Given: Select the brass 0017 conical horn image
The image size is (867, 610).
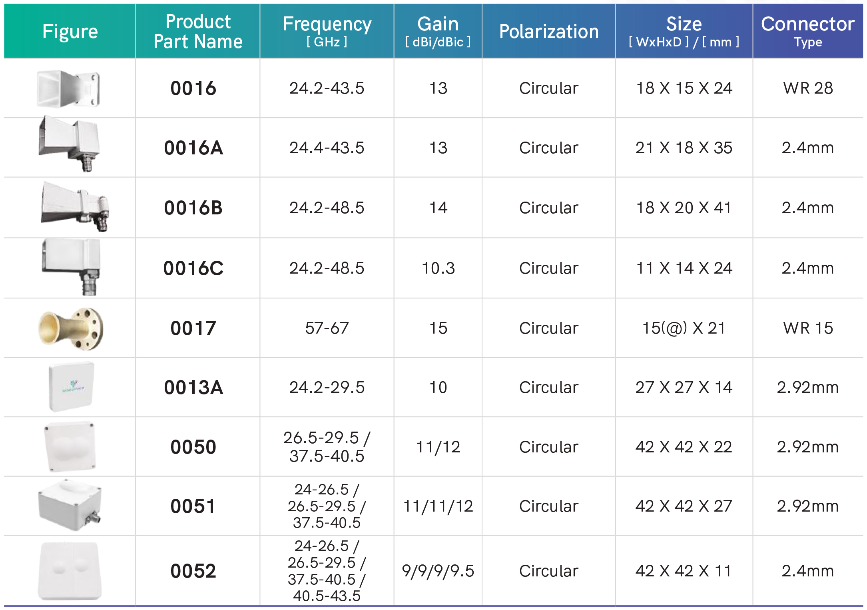Looking at the screenshot, I should point(71,329).
